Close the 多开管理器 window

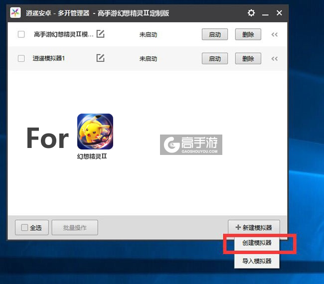279,13
